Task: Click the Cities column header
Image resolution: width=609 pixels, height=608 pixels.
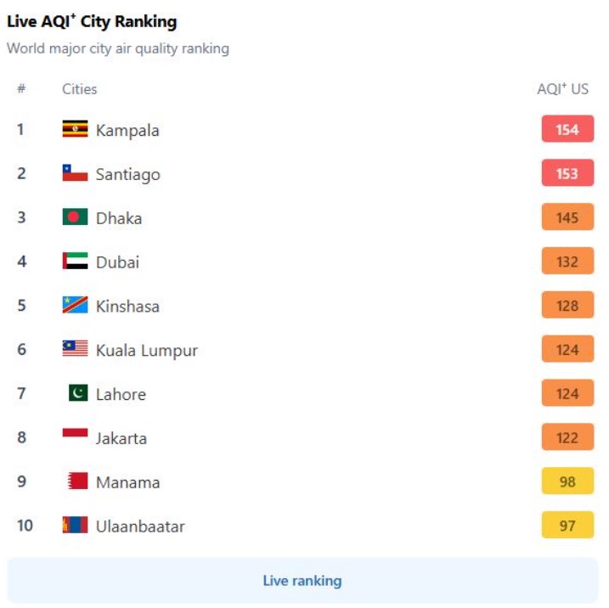Action: pos(79,89)
